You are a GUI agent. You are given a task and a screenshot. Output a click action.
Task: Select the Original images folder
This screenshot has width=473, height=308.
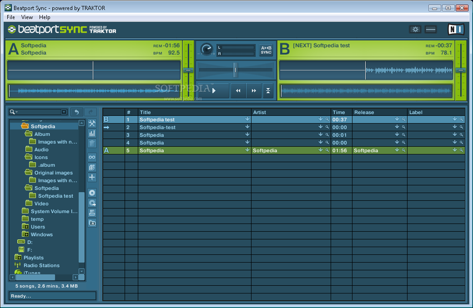pos(53,173)
